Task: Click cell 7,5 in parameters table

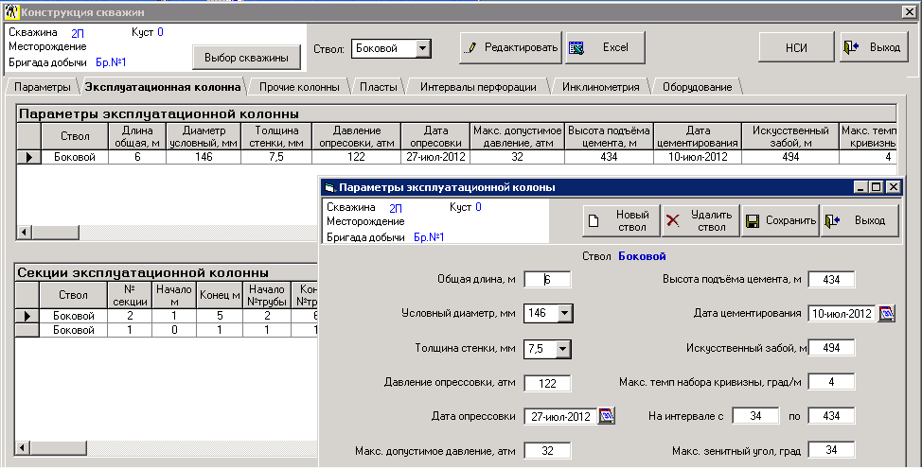Action: point(275,157)
